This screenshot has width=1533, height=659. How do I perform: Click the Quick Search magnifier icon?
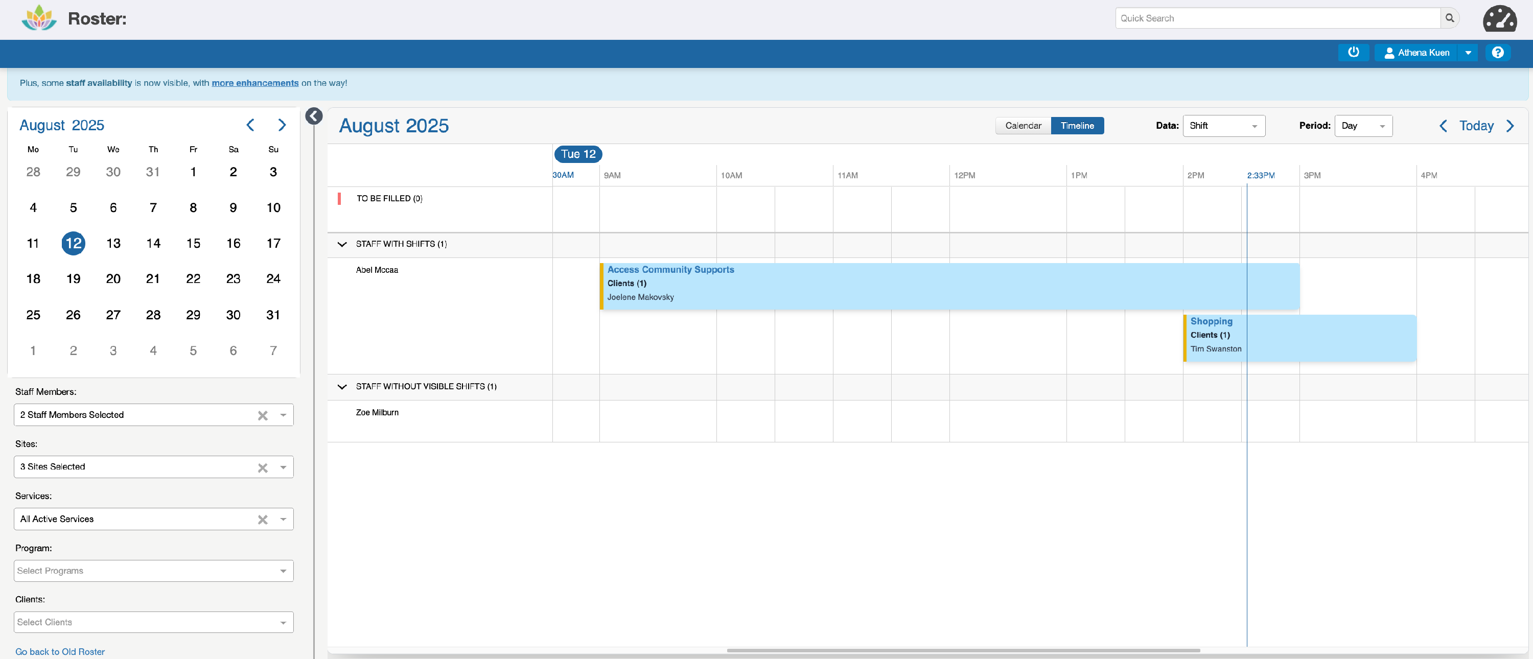tap(1450, 18)
